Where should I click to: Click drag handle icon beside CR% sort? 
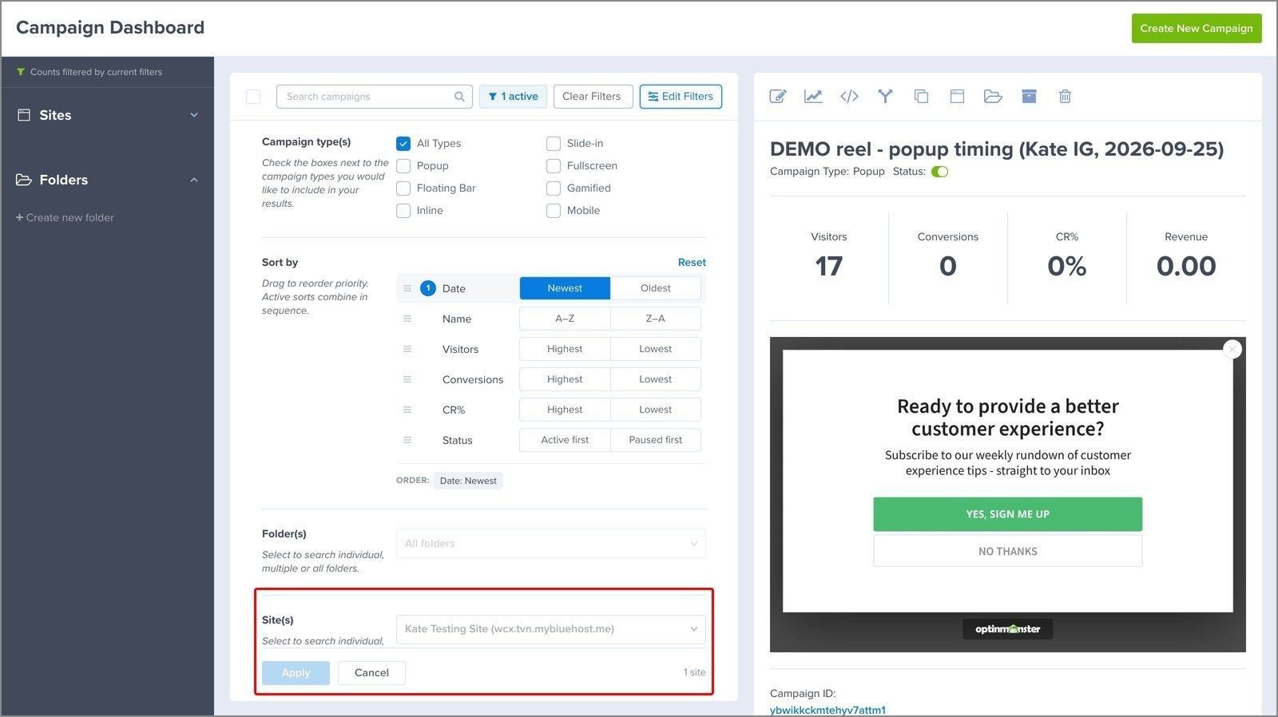pyautogui.click(x=407, y=410)
